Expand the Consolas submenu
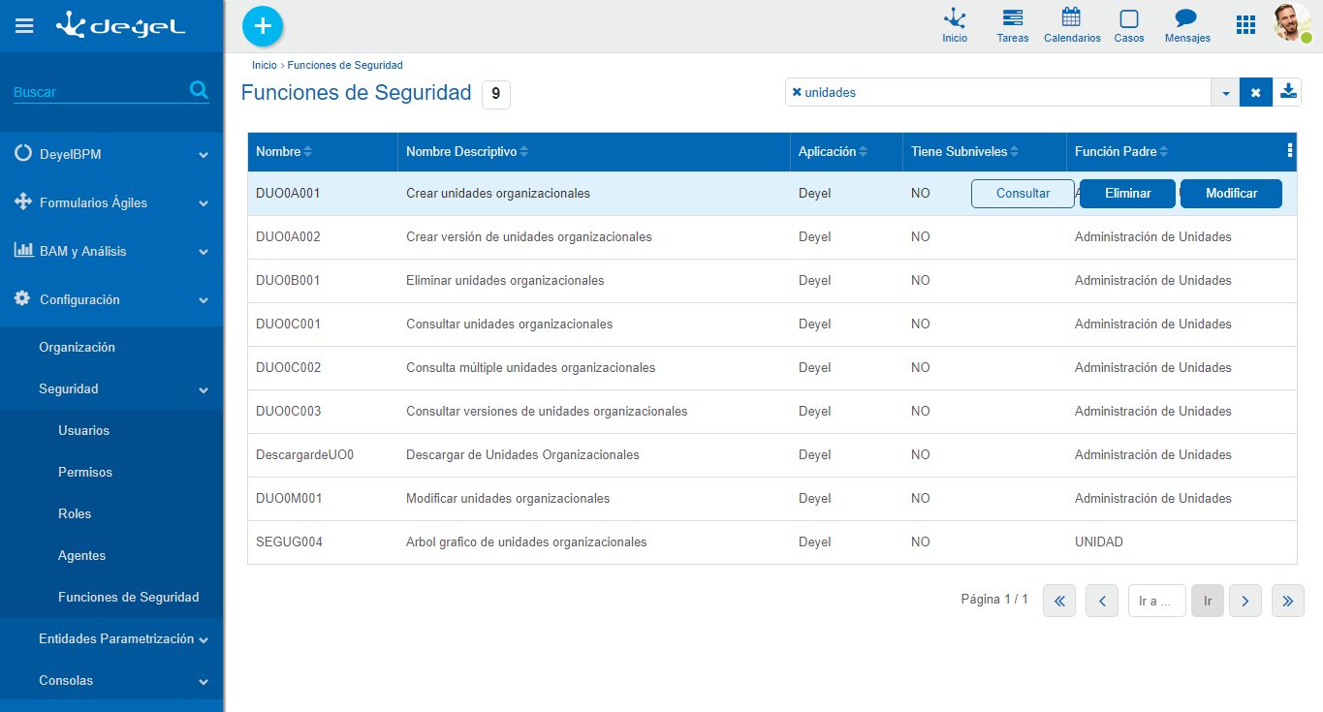 point(111,680)
